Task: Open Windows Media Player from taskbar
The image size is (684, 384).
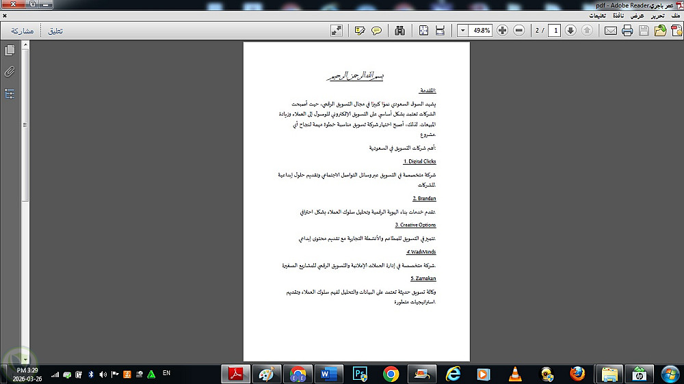Action: 484,374
